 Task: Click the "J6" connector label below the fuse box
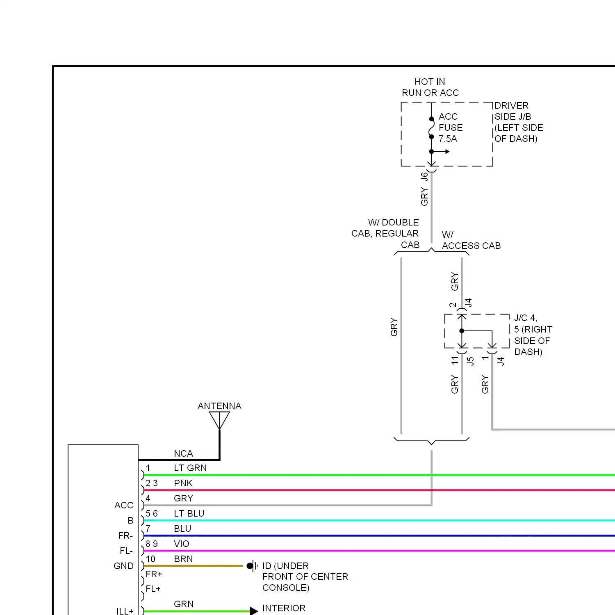424,176
